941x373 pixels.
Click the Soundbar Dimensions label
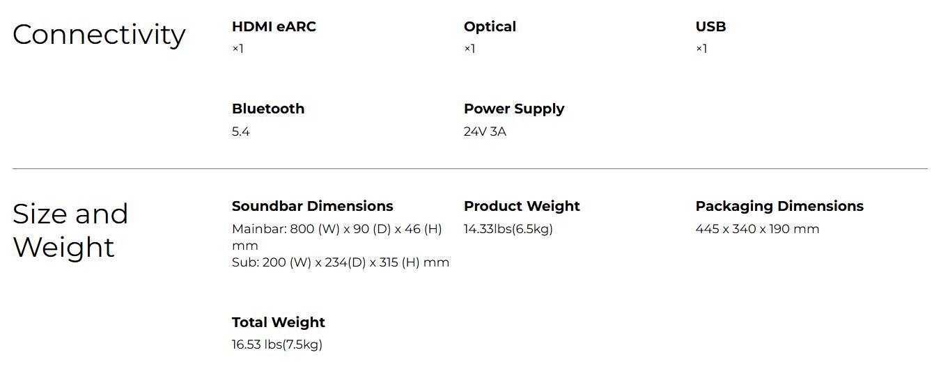tap(312, 206)
